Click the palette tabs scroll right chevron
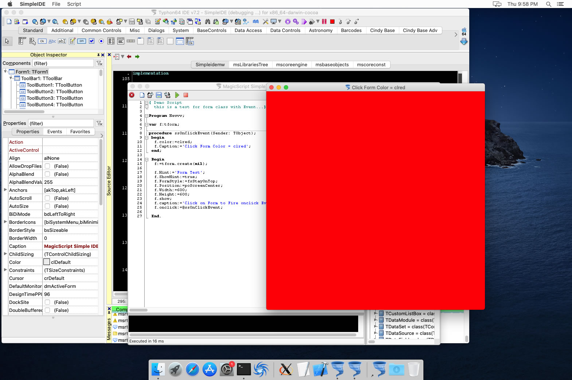 [x=456, y=35]
